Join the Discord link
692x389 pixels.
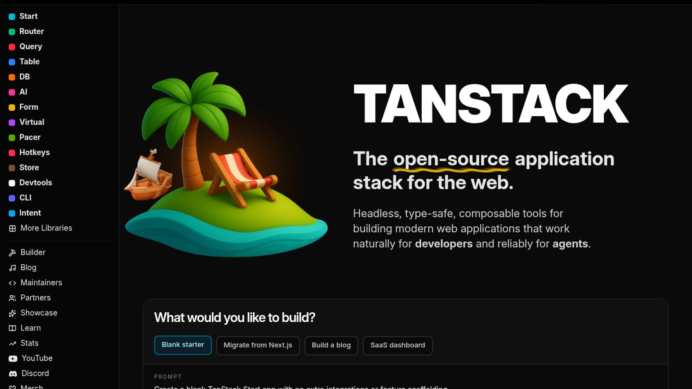tap(35, 373)
